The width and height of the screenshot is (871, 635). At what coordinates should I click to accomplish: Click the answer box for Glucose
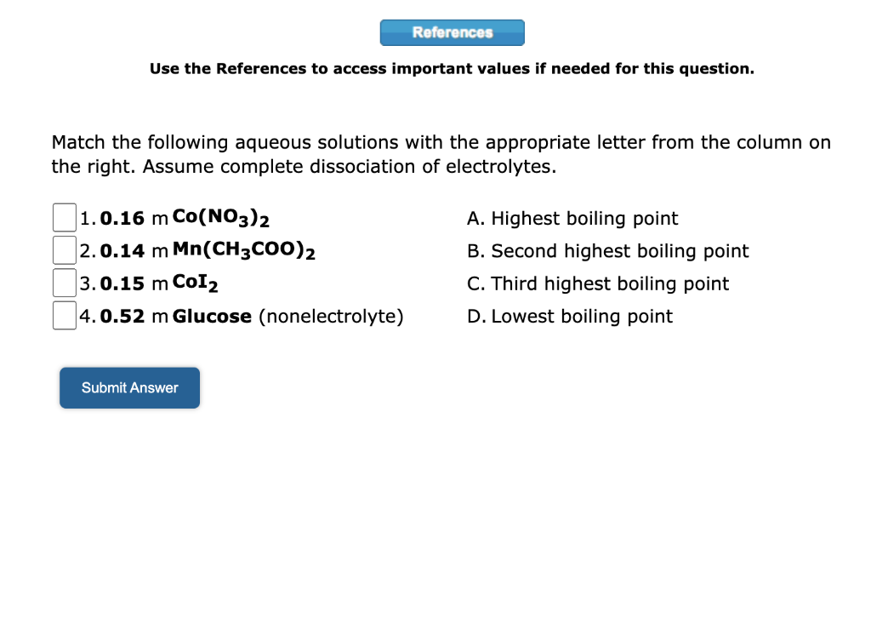64,314
